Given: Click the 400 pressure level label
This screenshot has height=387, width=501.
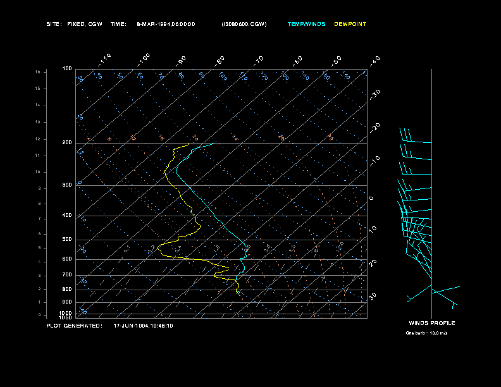Looking at the screenshot, I should point(67,215).
